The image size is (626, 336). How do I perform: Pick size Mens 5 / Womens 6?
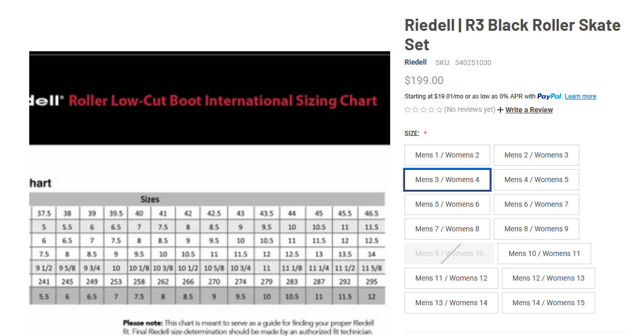coord(447,204)
